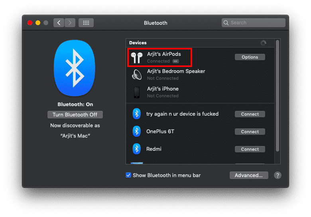Image resolution: width=311 pixels, height=217 pixels.
Task: Click the Bluetooth window title
Action: pos(155,23)
